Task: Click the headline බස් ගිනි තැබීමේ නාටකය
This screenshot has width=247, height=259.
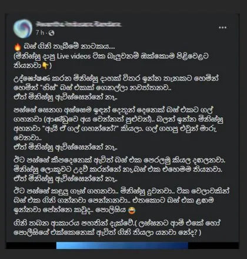Action: point(69,47)
